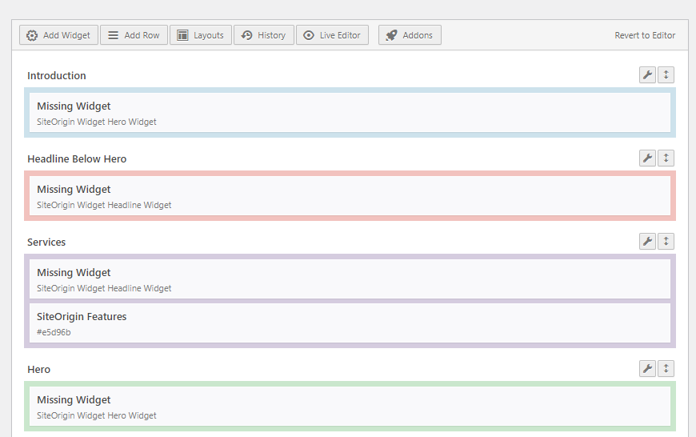This screenshot has width=696, height=437.
Task: Click the table icon on Layouts
Action: (182, 35)
